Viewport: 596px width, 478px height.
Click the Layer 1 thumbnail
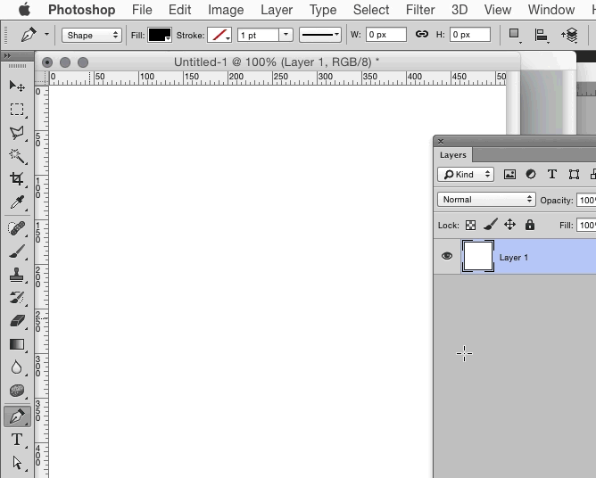click(x=478, y=256)
